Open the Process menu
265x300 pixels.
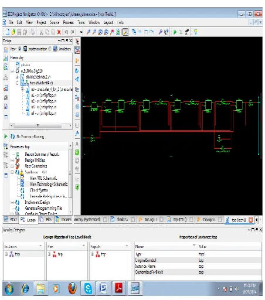68,22
